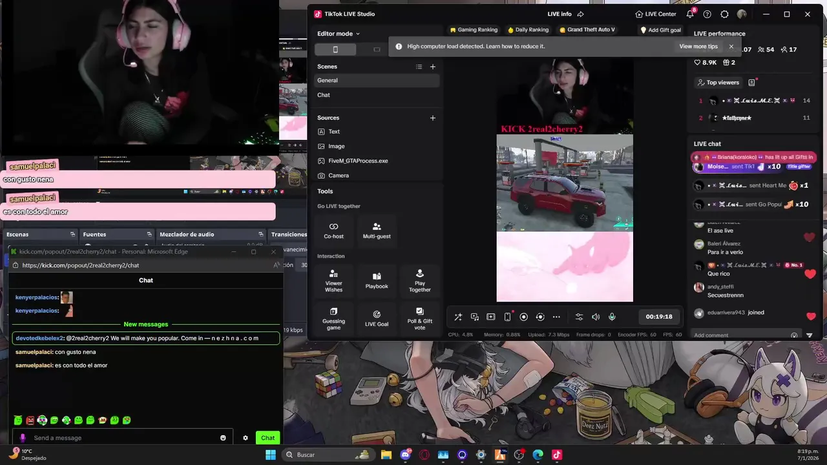Click Buscar taskbar search box
The width and height of the screenshot is (827, 465).
click(329, 455)
